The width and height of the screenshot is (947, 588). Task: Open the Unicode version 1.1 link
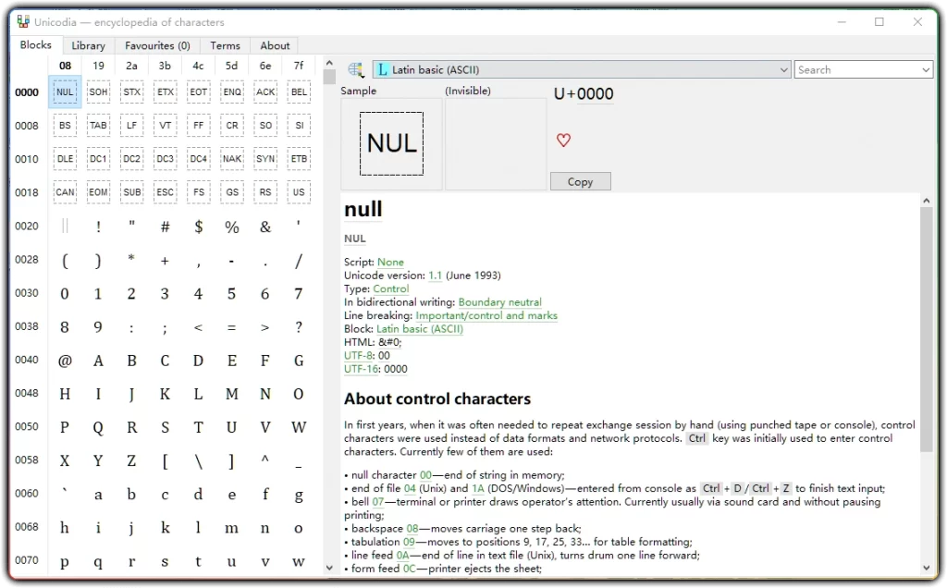(435, 275)
